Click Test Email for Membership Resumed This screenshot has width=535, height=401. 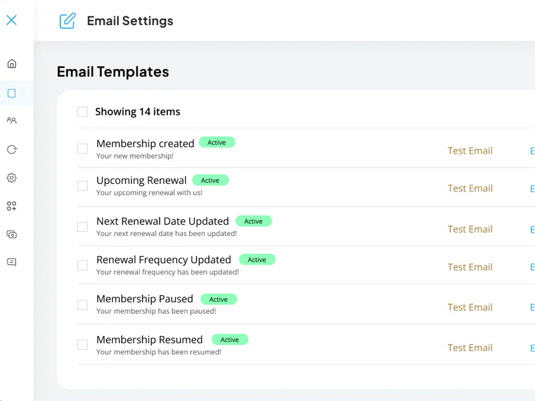point(470,348)
